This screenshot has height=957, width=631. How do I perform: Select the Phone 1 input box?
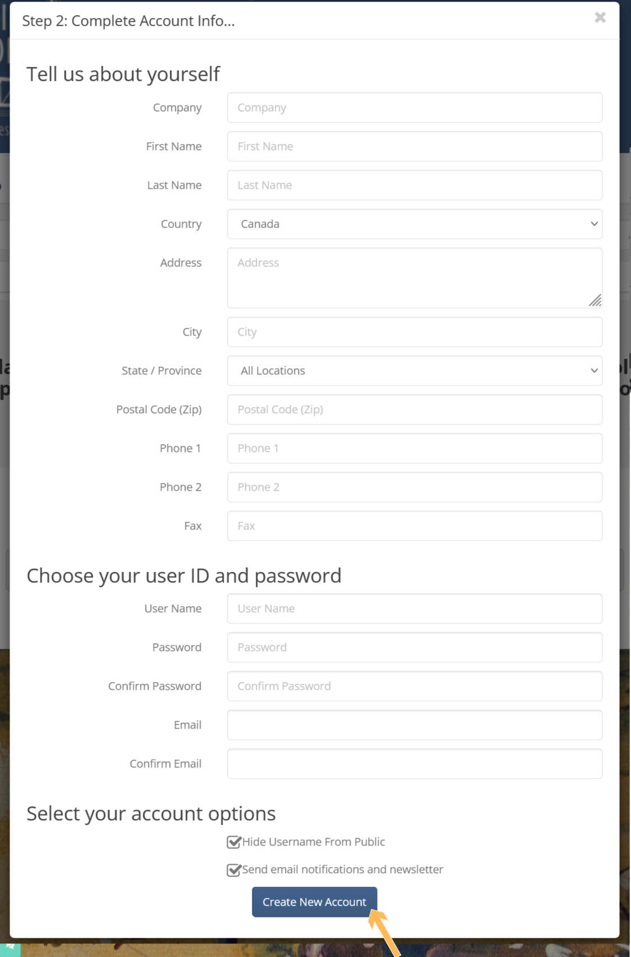pos(415,448)
